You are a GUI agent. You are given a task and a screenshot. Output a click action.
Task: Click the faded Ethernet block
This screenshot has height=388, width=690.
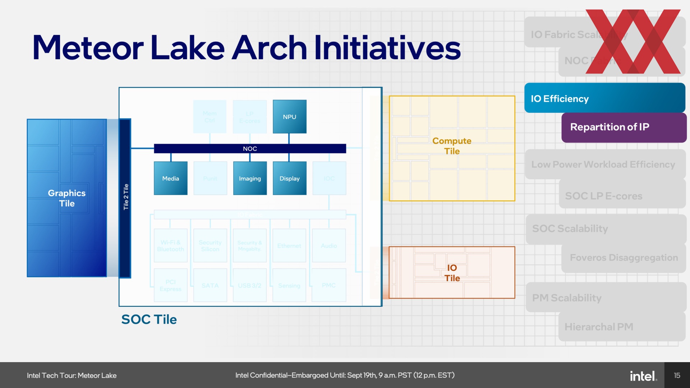[x=289, y=246]
